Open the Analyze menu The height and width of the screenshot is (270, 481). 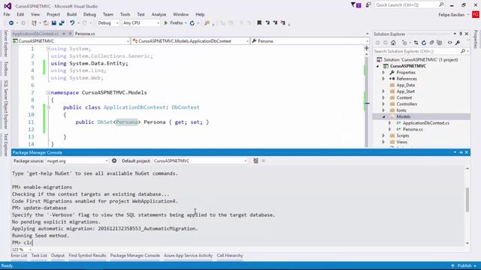pyautogui.click(x=159, y=14)
